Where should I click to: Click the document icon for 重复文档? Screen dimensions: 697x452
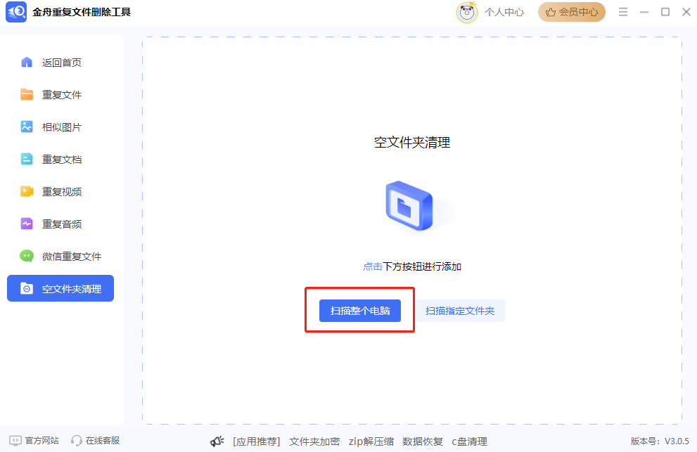point(27,159)
